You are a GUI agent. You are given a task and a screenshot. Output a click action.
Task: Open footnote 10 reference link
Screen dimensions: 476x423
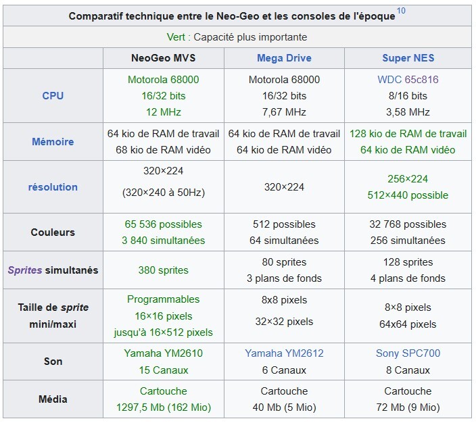(x=401, y=11)
